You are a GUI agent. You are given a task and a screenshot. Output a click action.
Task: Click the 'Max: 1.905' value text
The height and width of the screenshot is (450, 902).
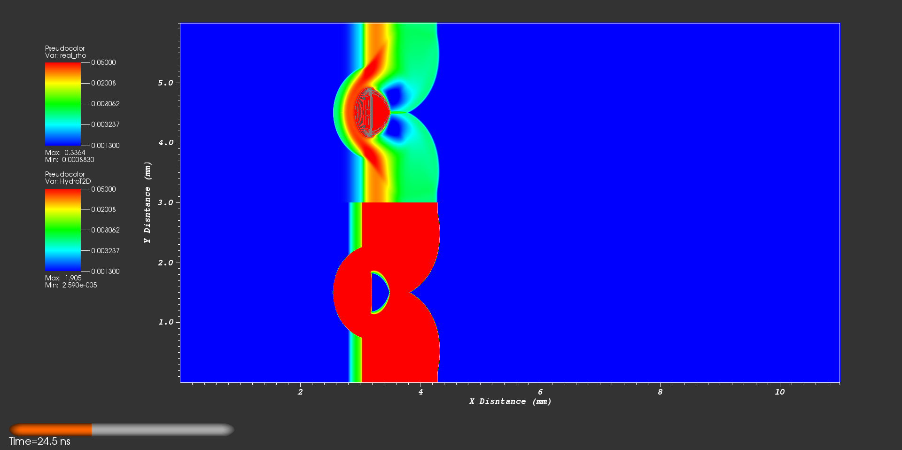point(63,278)
